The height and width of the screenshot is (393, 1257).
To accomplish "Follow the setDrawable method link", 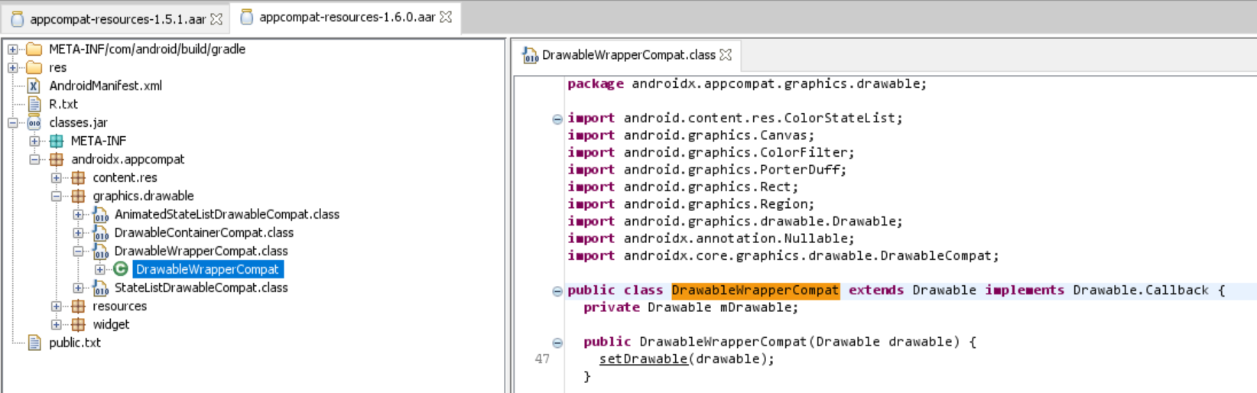I will point(643,359).
